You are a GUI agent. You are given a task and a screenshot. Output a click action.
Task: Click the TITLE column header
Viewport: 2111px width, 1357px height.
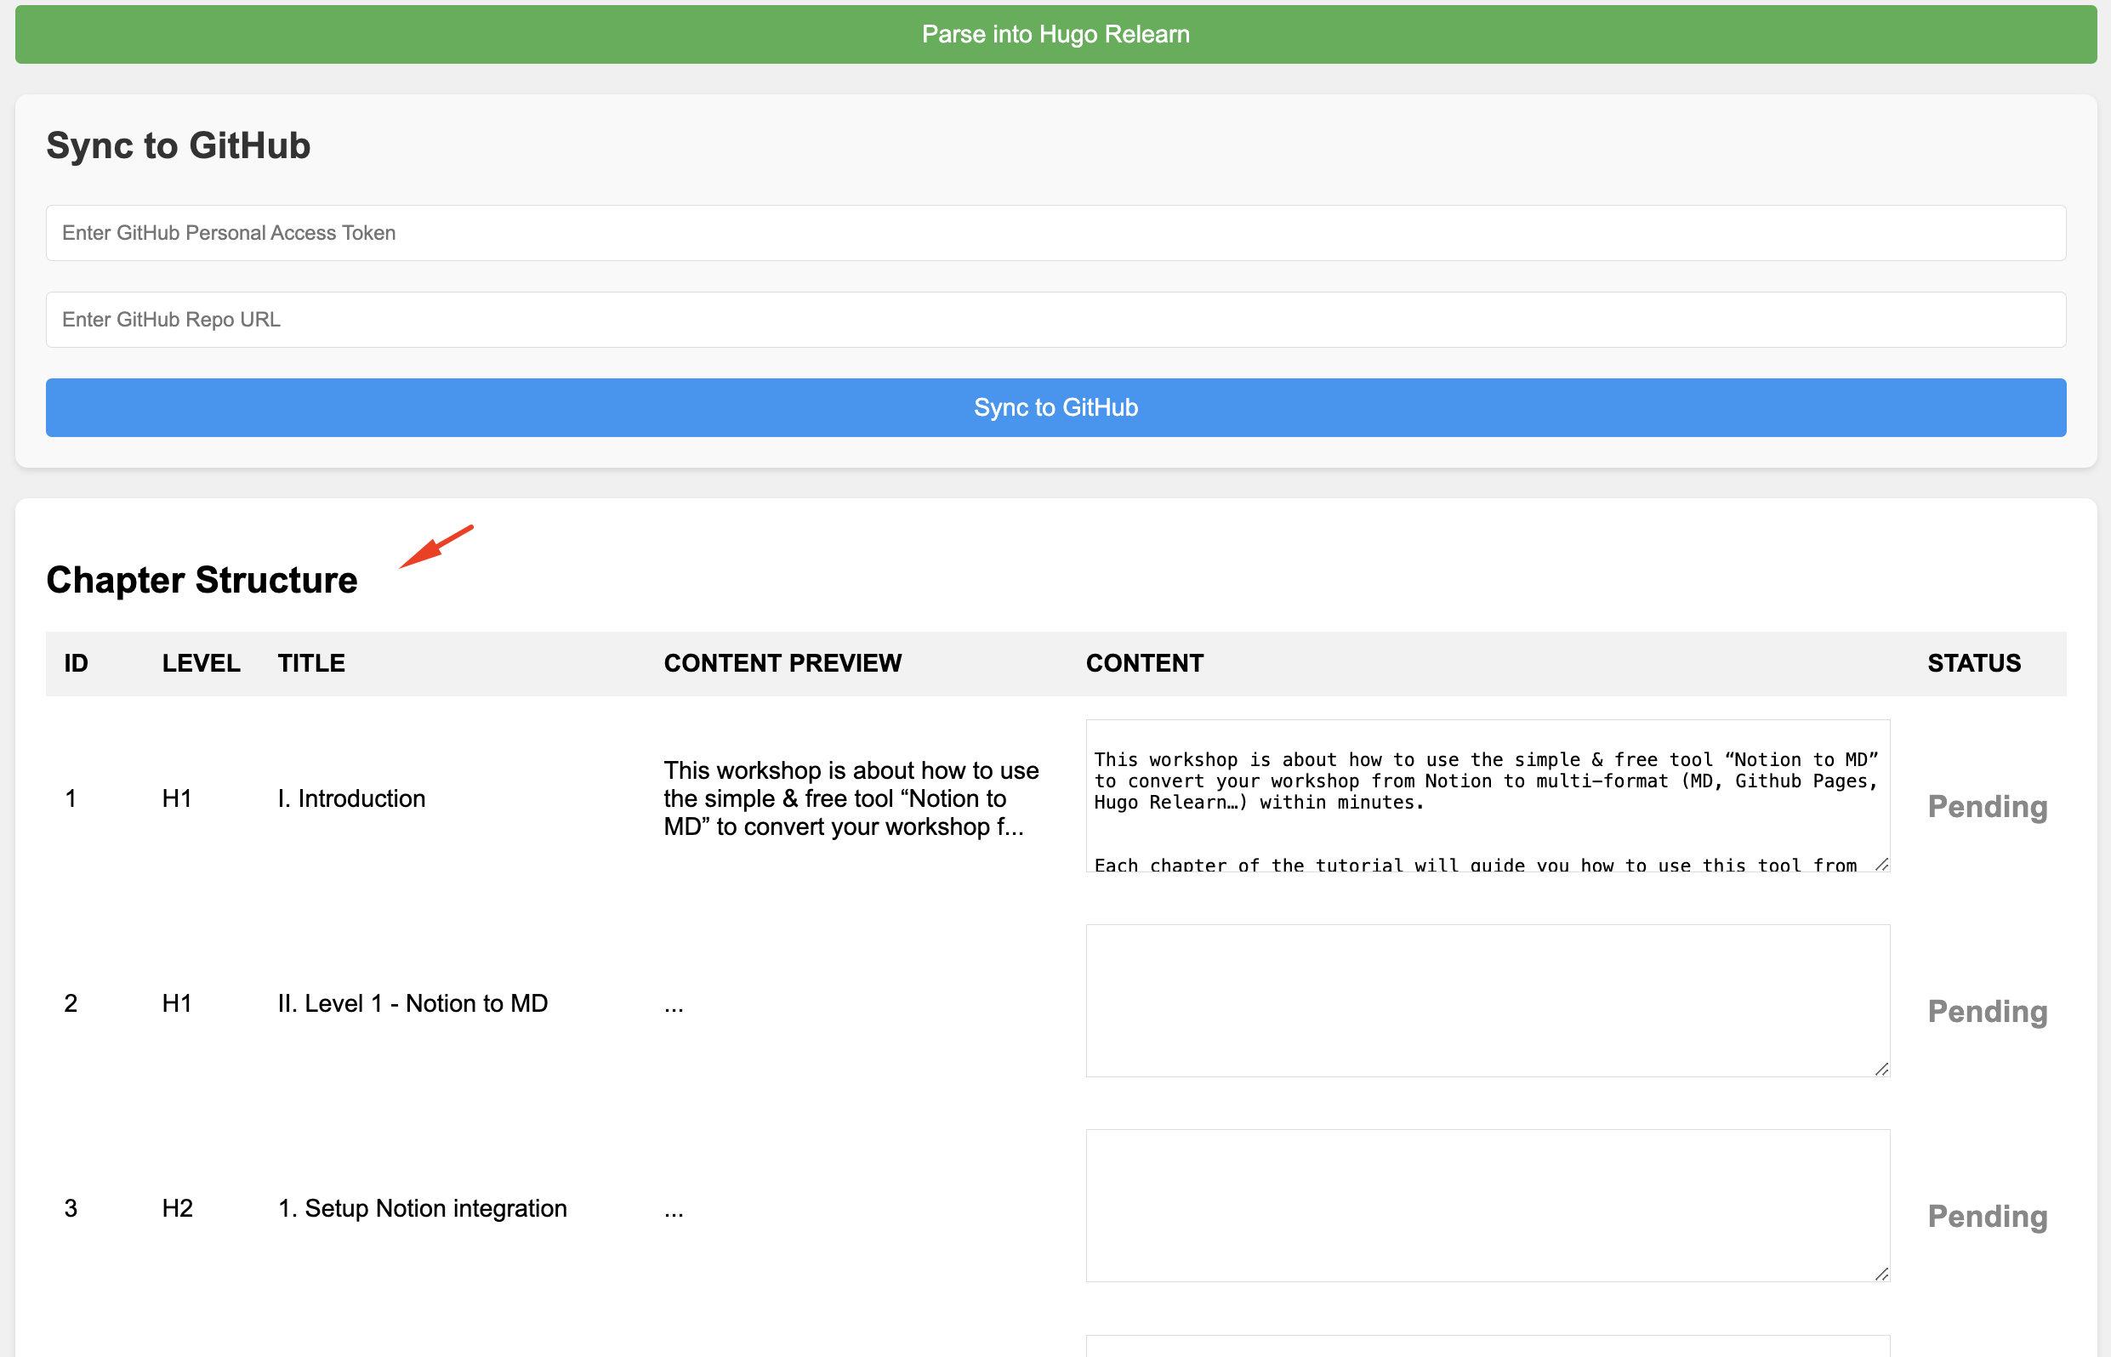pos(311,662)
